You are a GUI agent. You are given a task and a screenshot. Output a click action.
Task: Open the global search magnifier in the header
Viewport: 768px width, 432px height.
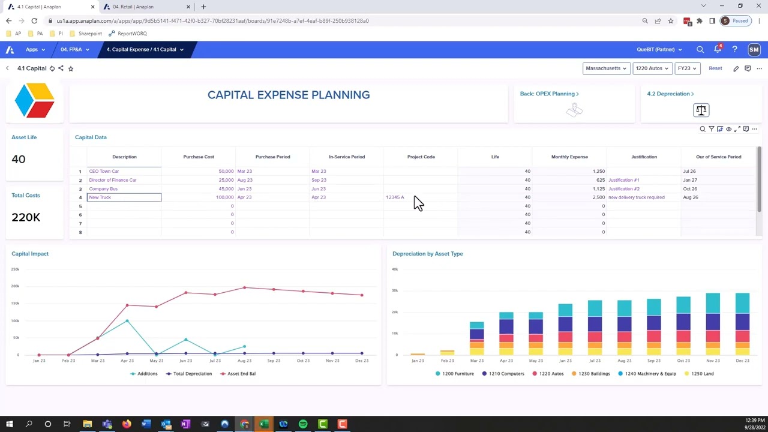pyautogui.click(x=700, y=50)
